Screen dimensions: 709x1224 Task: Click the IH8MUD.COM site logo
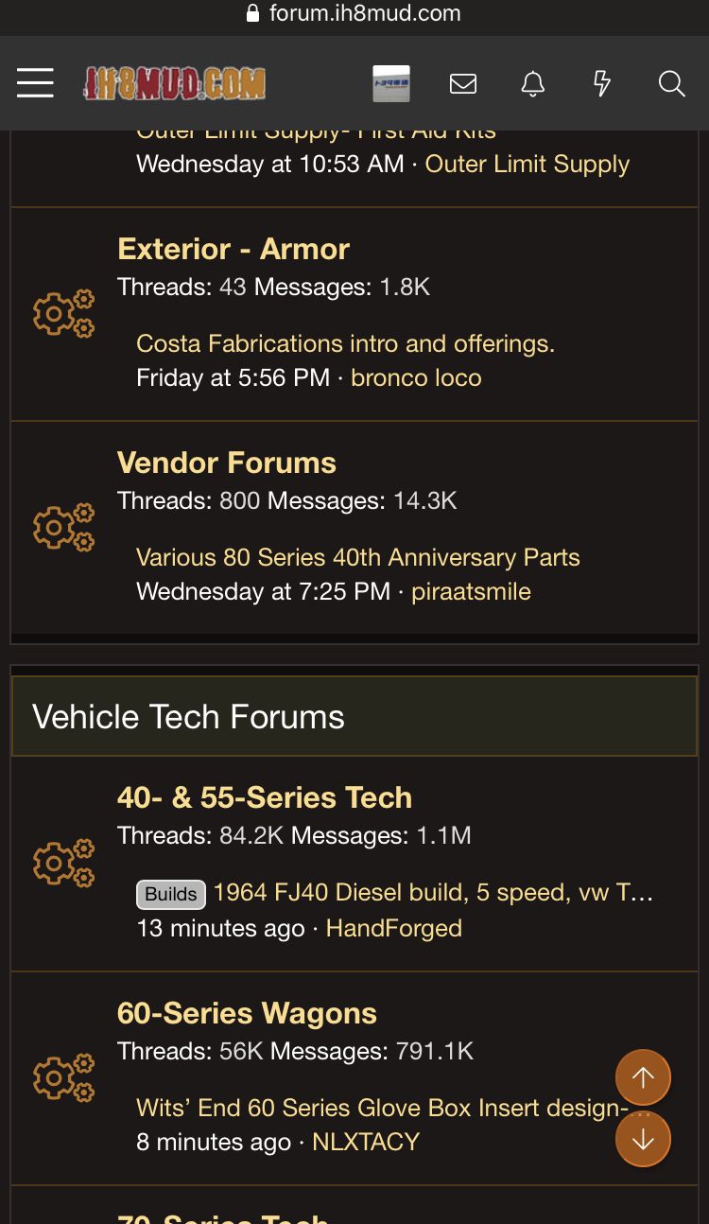[174, 83]
